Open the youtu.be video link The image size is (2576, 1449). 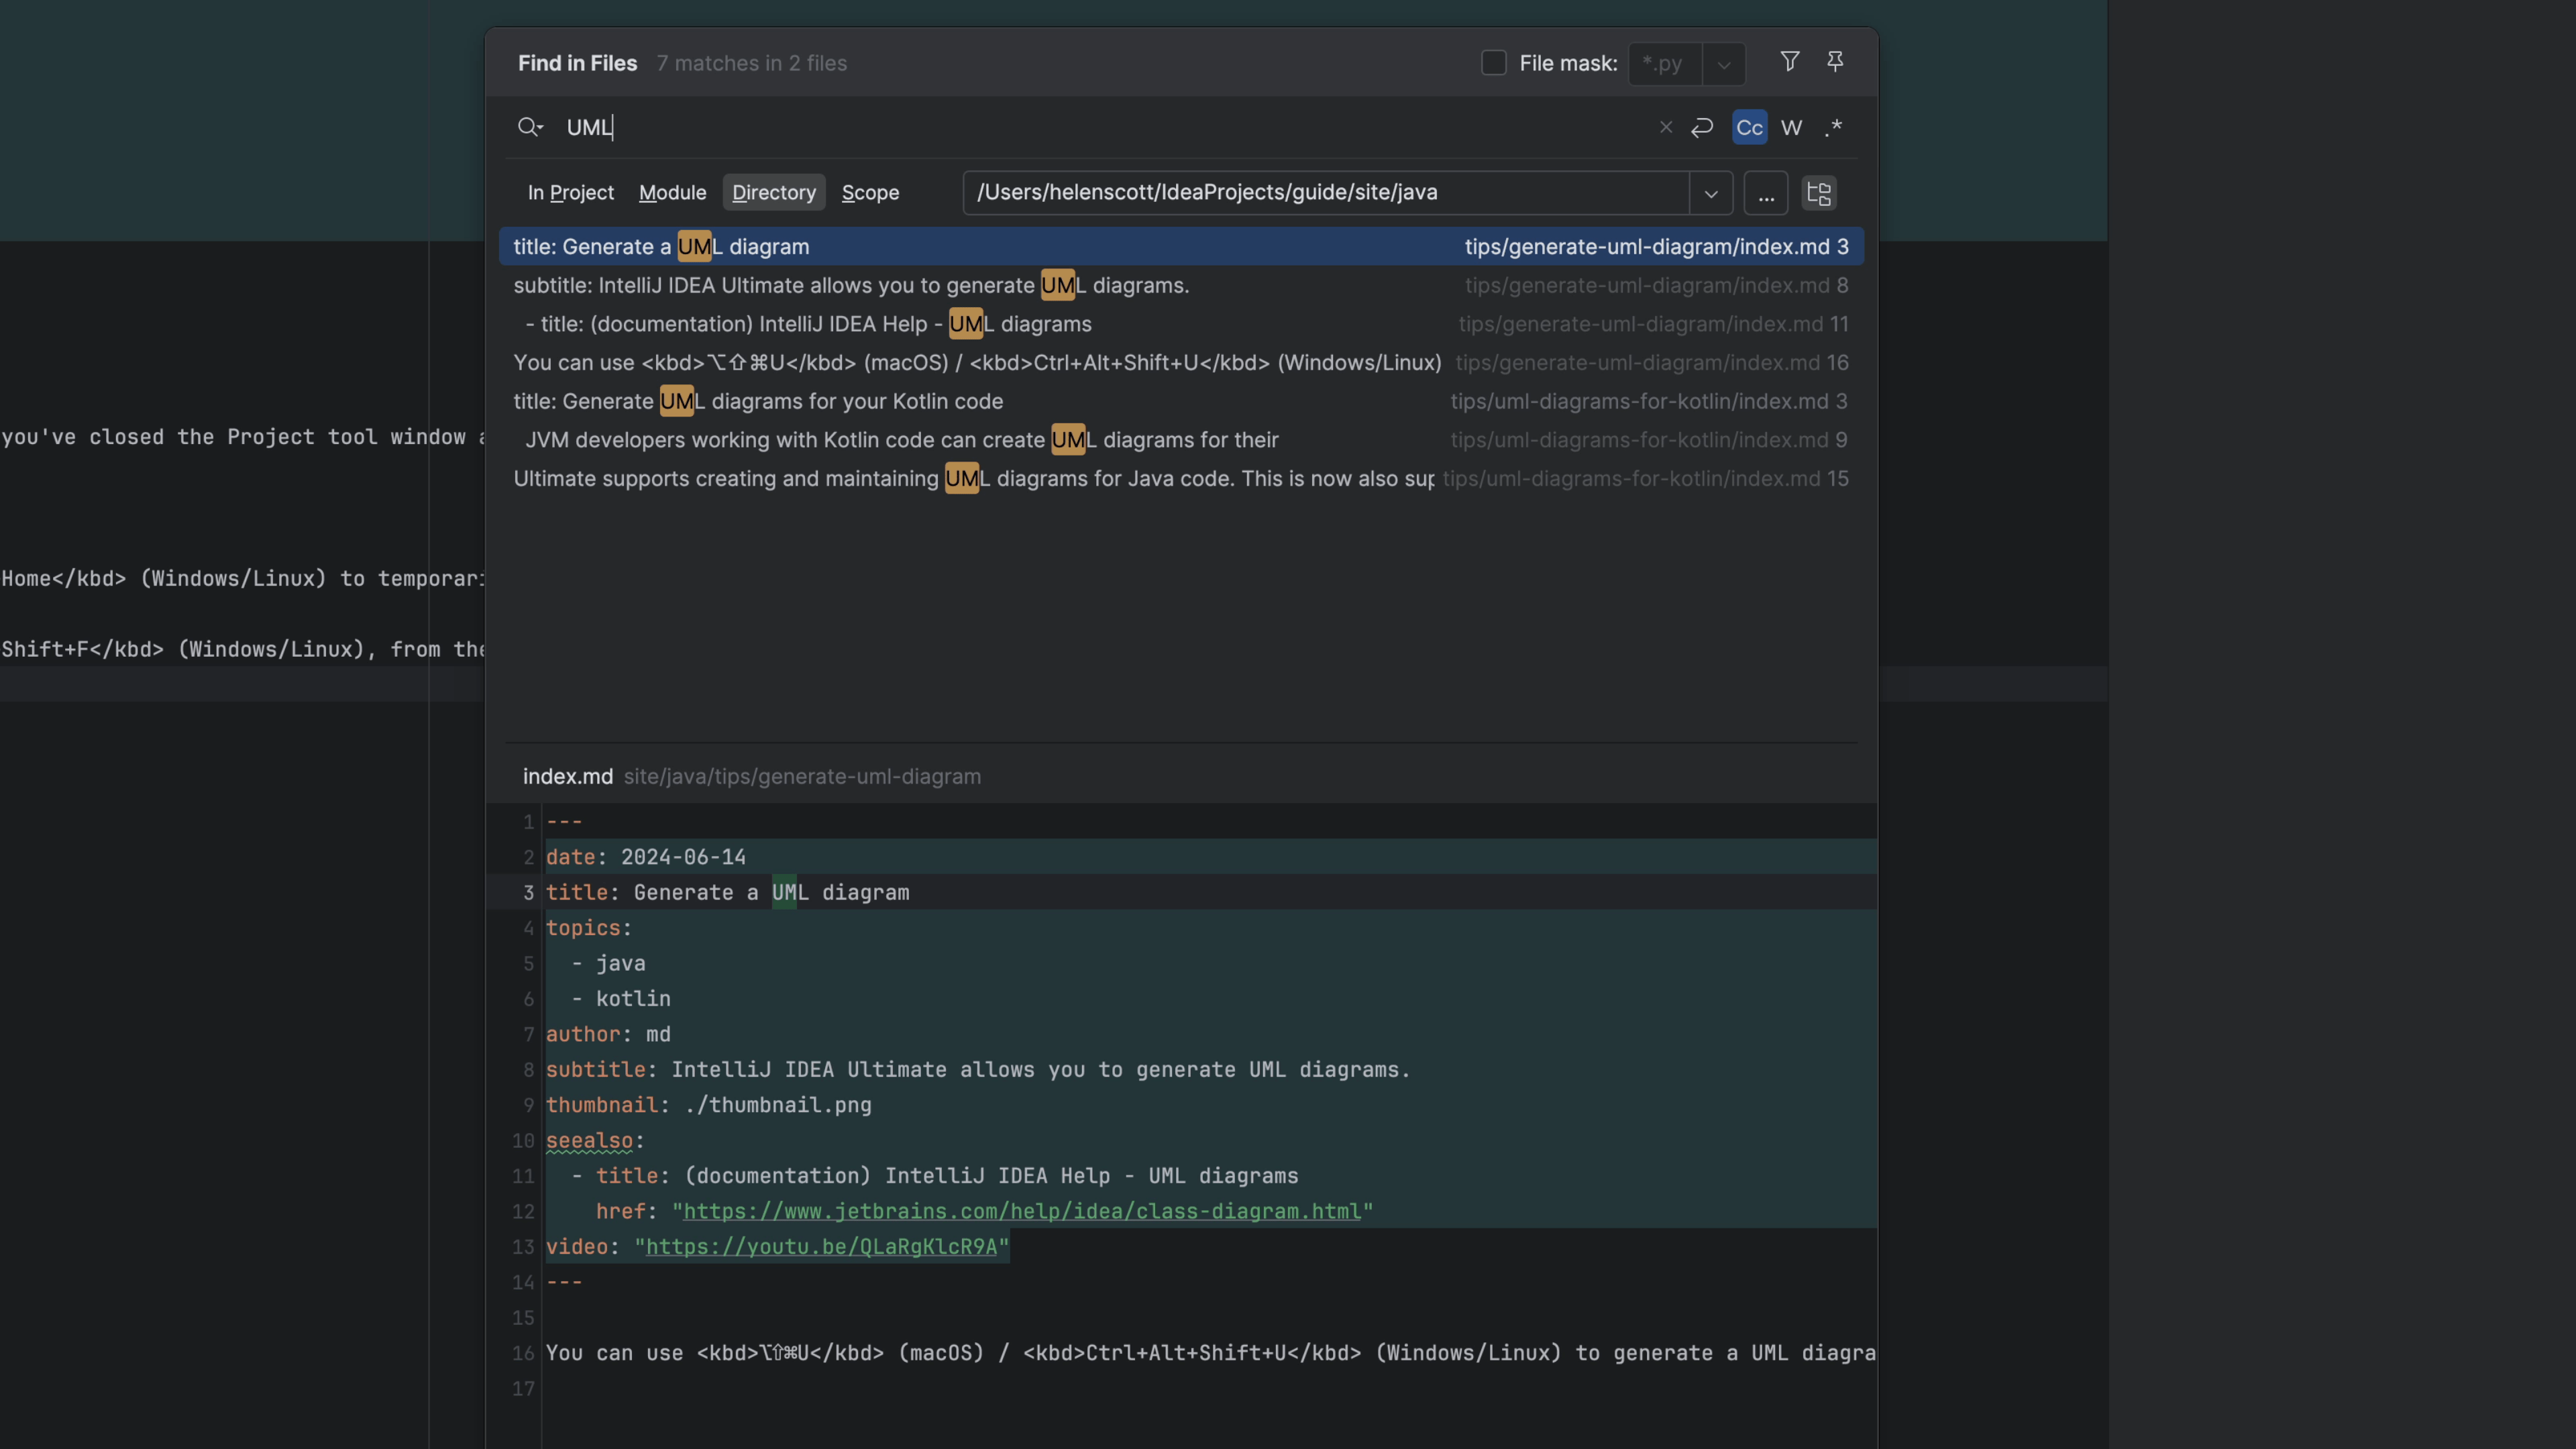[821, 1247]
